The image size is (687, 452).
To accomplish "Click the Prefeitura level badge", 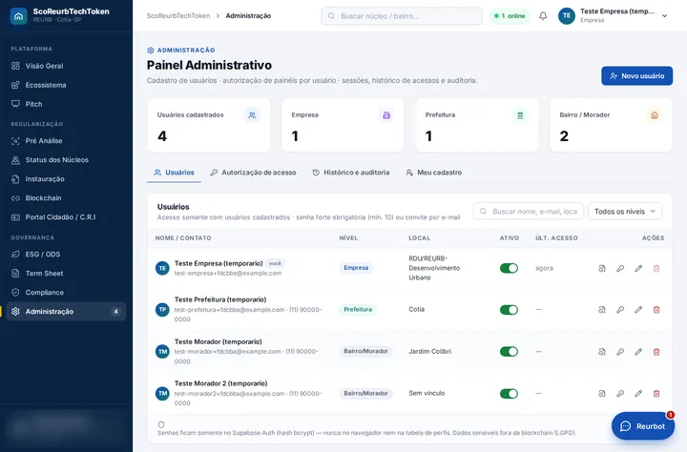I will tap(358, 309).
